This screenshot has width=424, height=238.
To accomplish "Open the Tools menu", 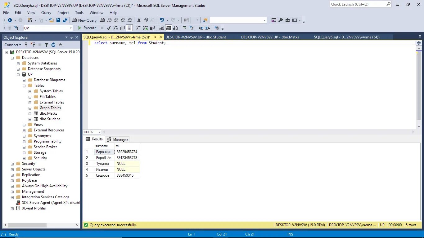I will tap(79, 13).
